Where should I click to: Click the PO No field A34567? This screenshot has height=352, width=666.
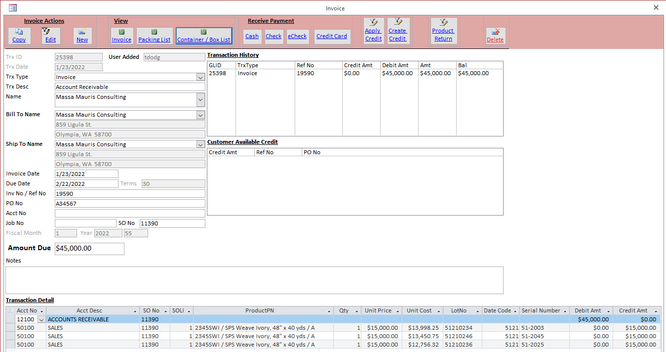click(130, 204)
